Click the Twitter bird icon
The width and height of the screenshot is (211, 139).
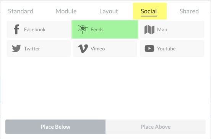16,48
